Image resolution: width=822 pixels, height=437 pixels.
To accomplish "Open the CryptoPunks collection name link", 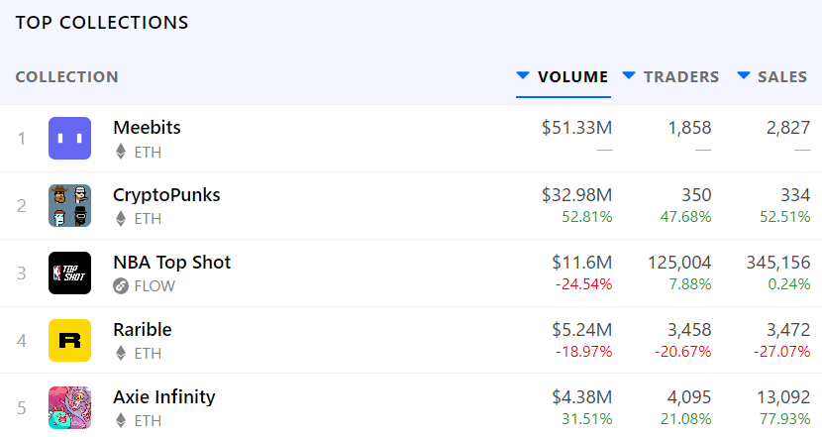I will click(166, 195).
